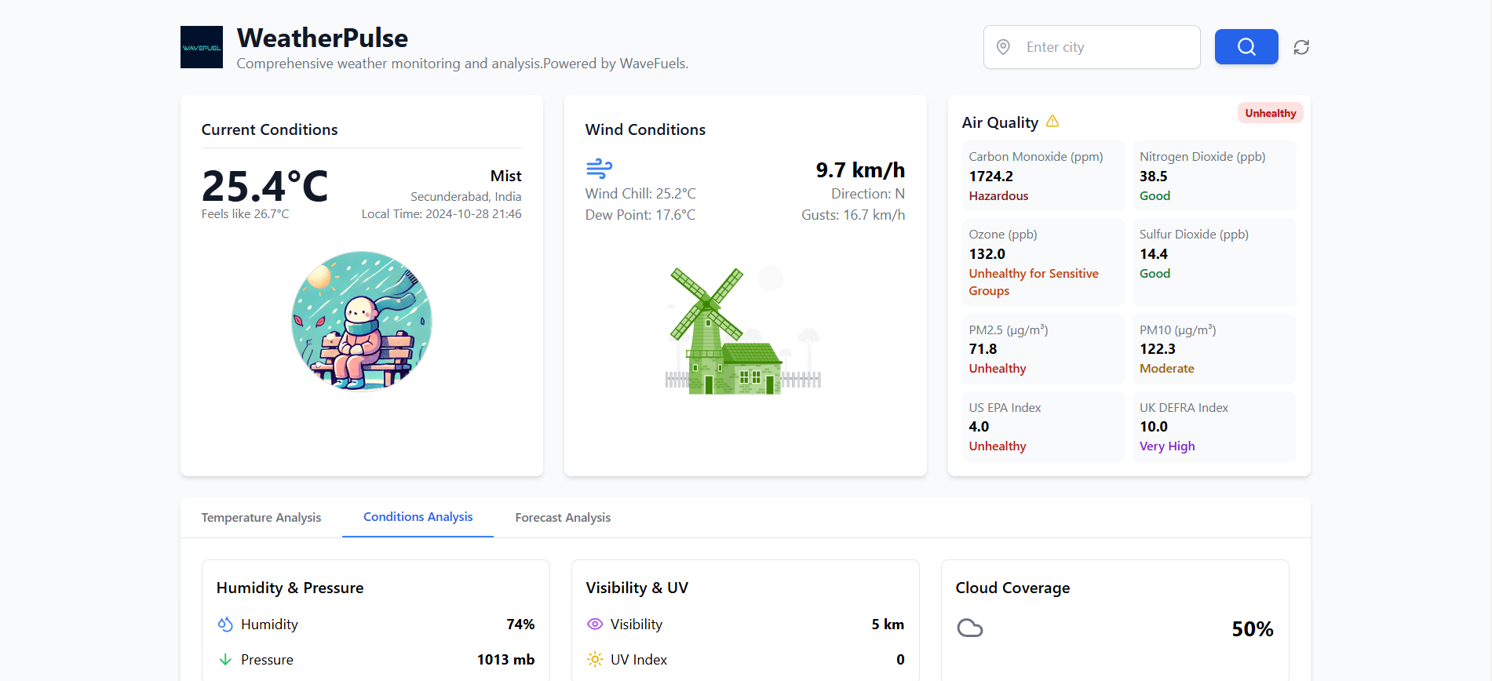
Task: Click the UK DEFRA Index 10.0 value
Action: [x=1153, y=427]
